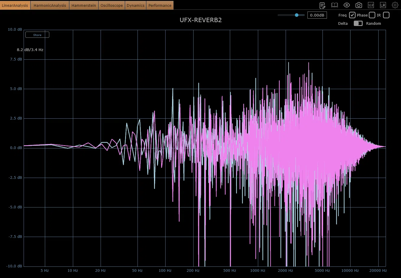Open the Oscilloscope tab
This screenshot has height=278, width=401.
pos(112,5)
